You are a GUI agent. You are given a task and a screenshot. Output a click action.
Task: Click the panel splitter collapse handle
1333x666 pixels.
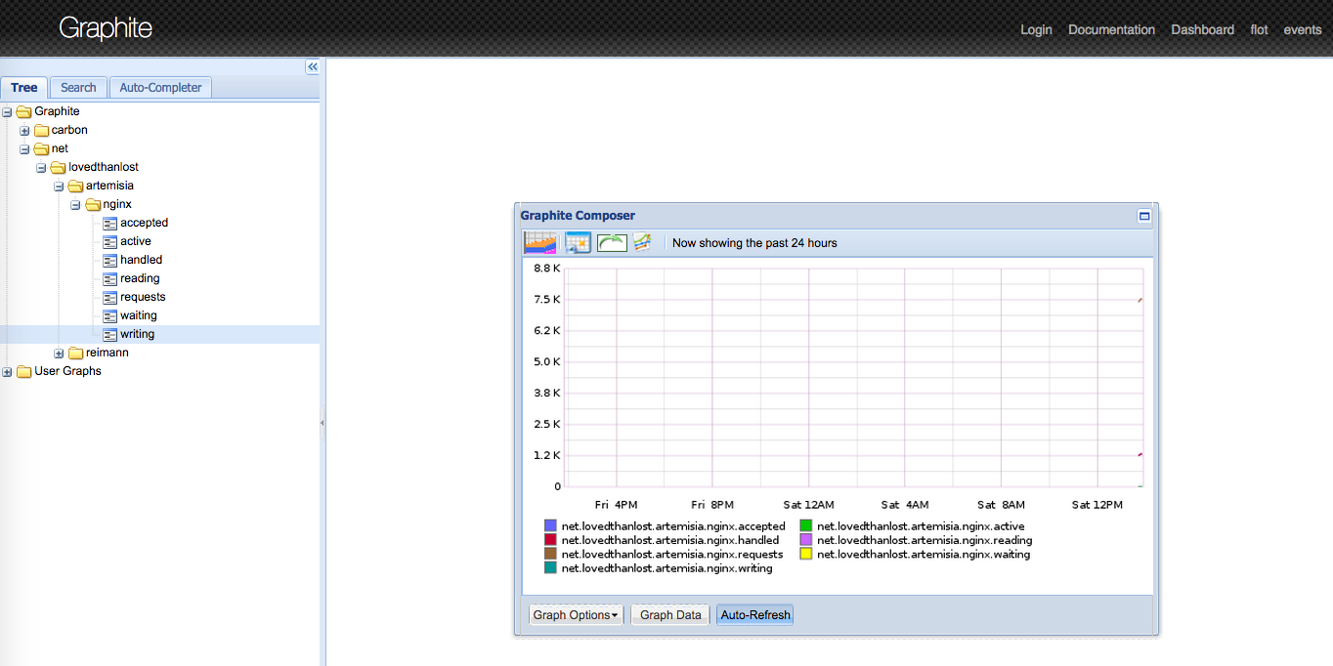[x=322, y=423]
